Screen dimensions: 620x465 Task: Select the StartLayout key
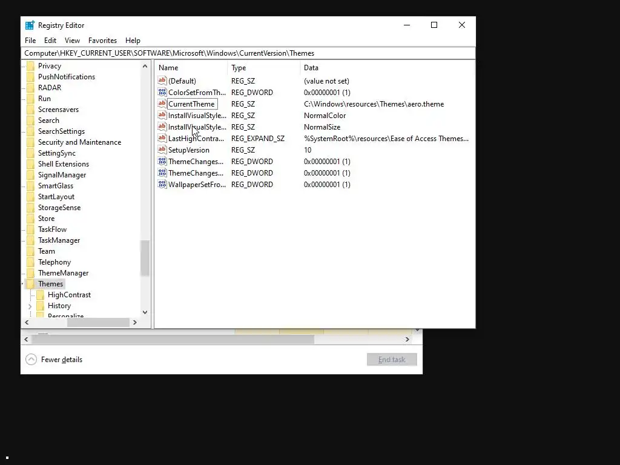(56, 197)
